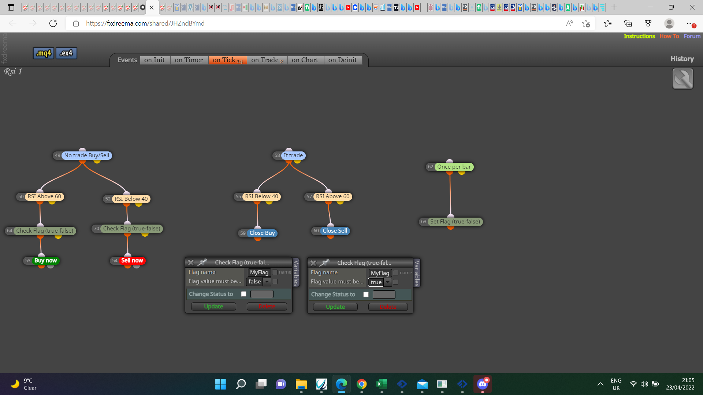This screenshot has width=703, height=395.
Task: Tick left panel Change Status to checkbox
Action: pyautogui.click(x=244, y=294)
